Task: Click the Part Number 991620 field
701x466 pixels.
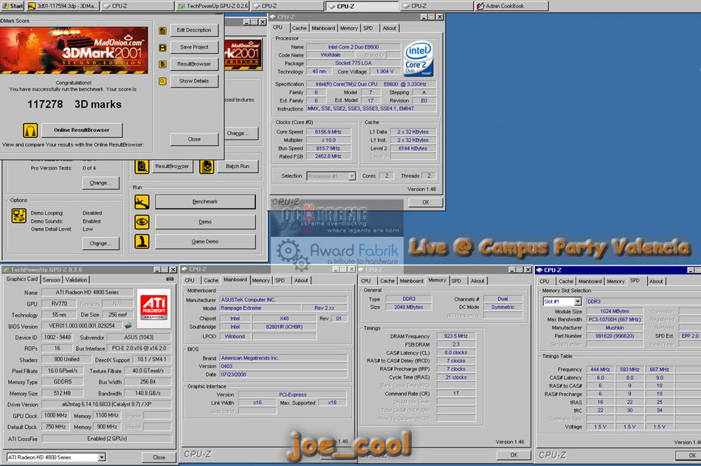Action: [615, 336]
